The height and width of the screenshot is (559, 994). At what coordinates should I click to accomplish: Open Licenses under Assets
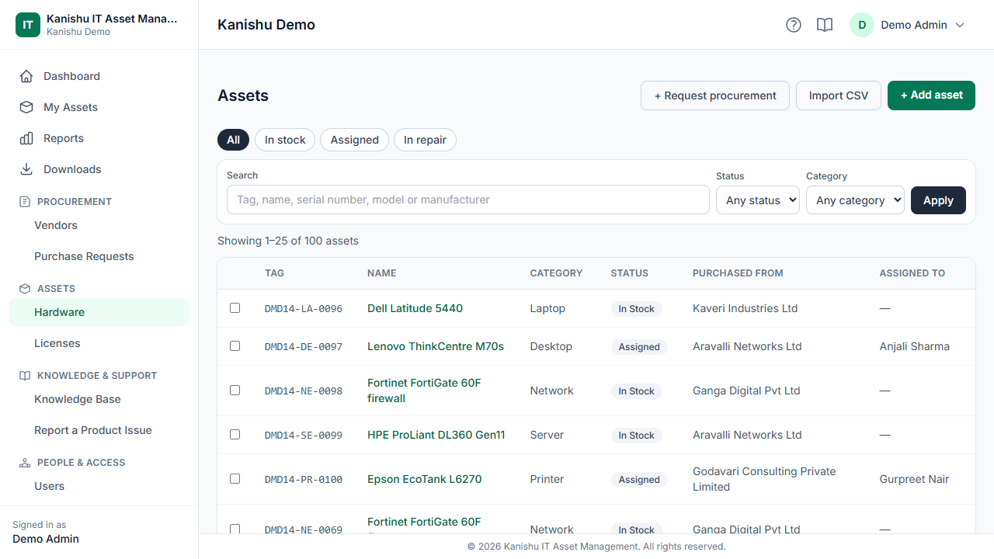(99, 343)
